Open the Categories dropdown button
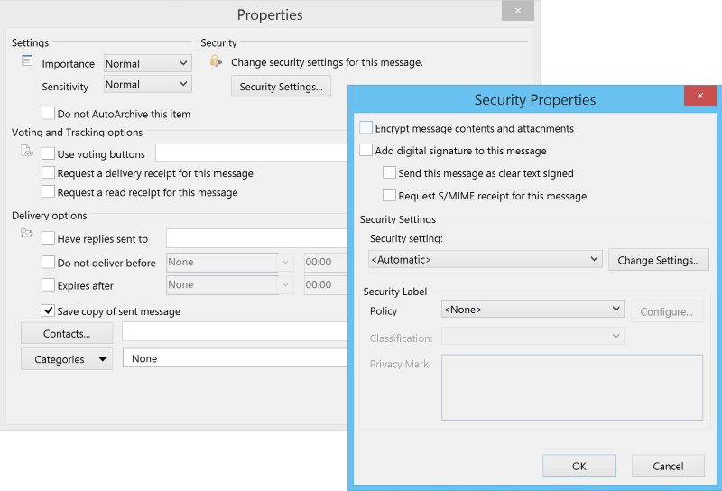The width and height of the screenshot is (722, 491). [67, 359]
